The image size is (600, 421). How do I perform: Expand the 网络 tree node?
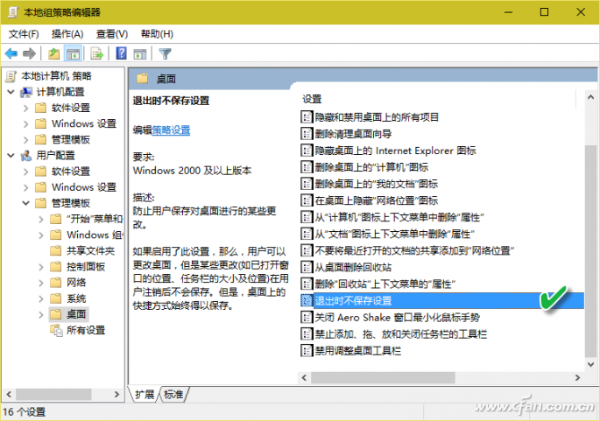click(x=41, y=283)
